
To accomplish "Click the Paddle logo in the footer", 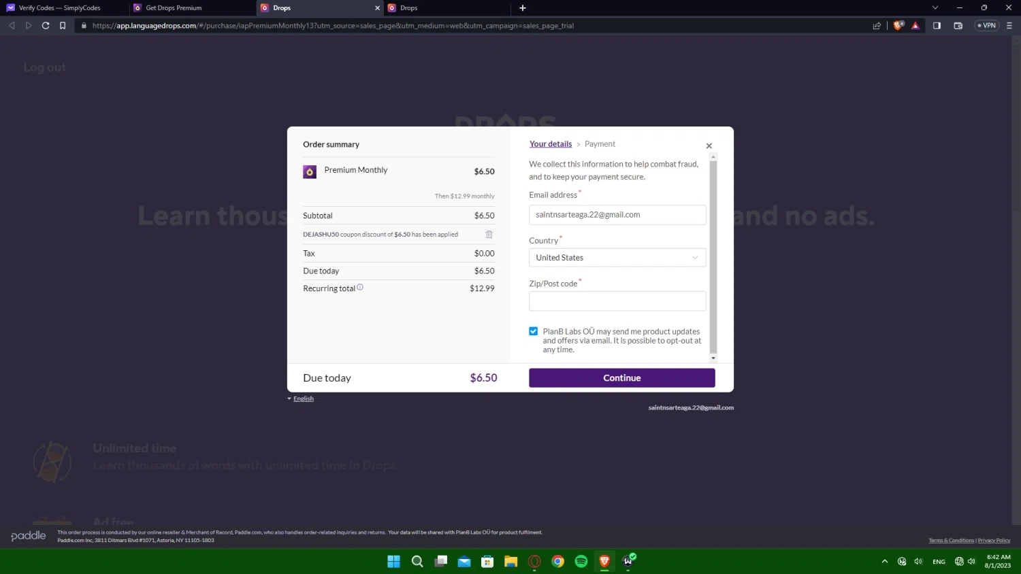I will [x=29, y=536].
